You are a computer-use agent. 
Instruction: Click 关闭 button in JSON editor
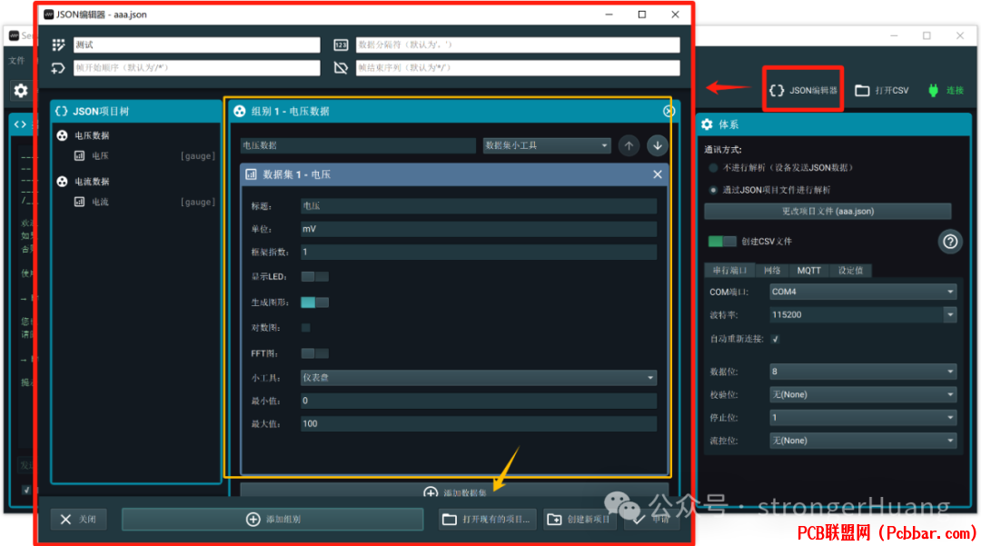(78, 519)
